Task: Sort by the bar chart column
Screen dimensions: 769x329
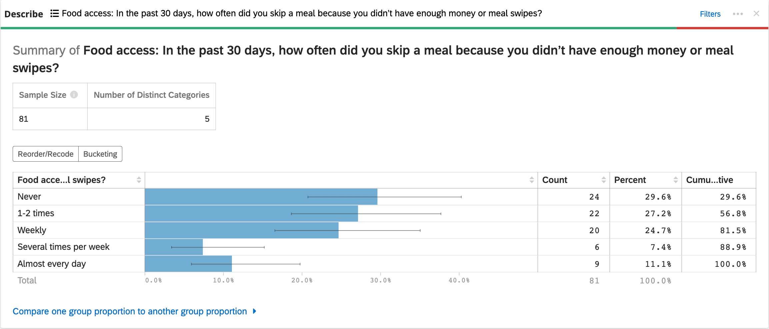Action: tap(531, 180)
